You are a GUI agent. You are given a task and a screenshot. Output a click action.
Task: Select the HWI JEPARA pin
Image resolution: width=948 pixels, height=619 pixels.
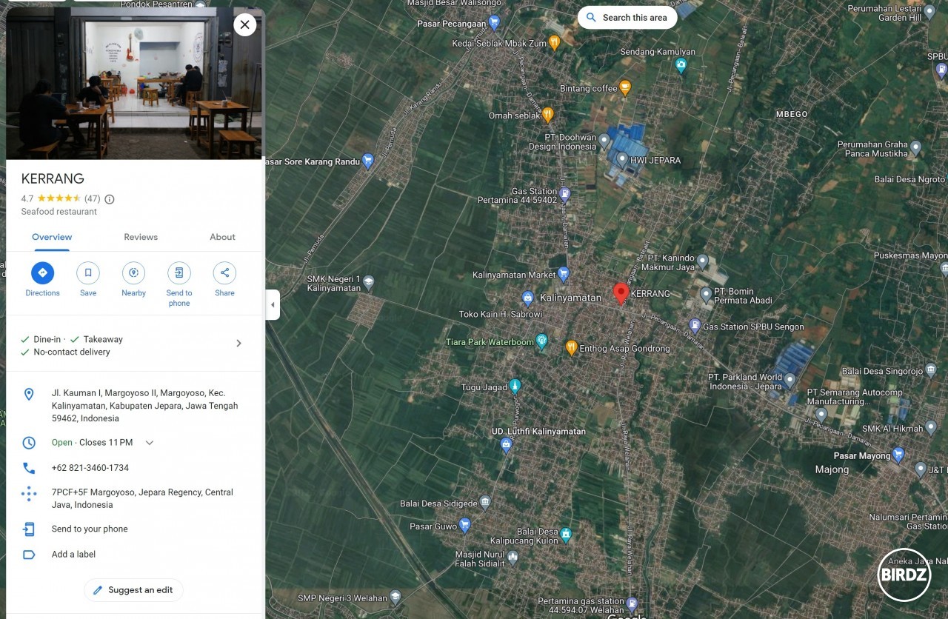click(x=622, y=159)
